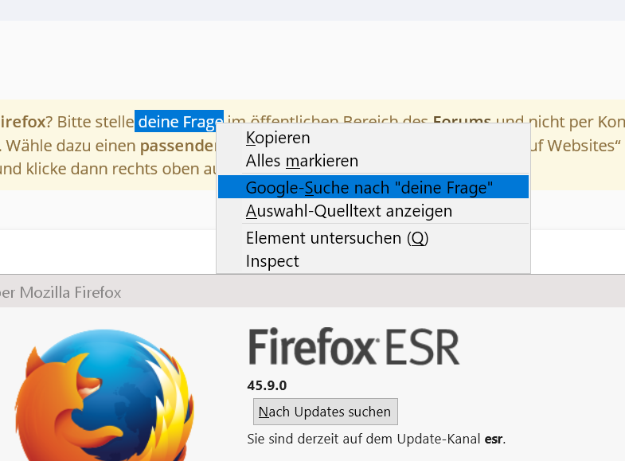Search Google for "deine Frage"
The image size is (625, 461).
[370, 188]
